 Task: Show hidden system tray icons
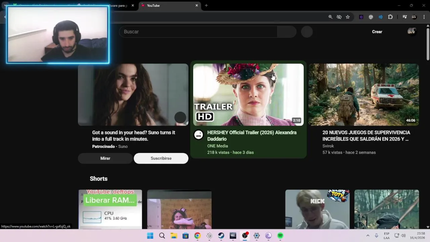(x=368, y=236)
